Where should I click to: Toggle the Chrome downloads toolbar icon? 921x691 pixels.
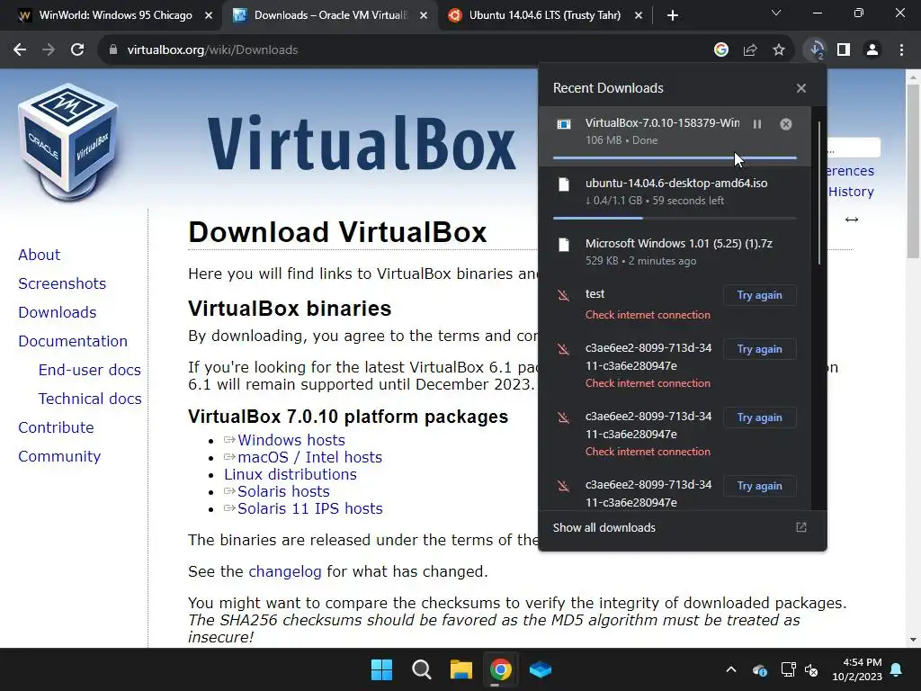point(816,50)
